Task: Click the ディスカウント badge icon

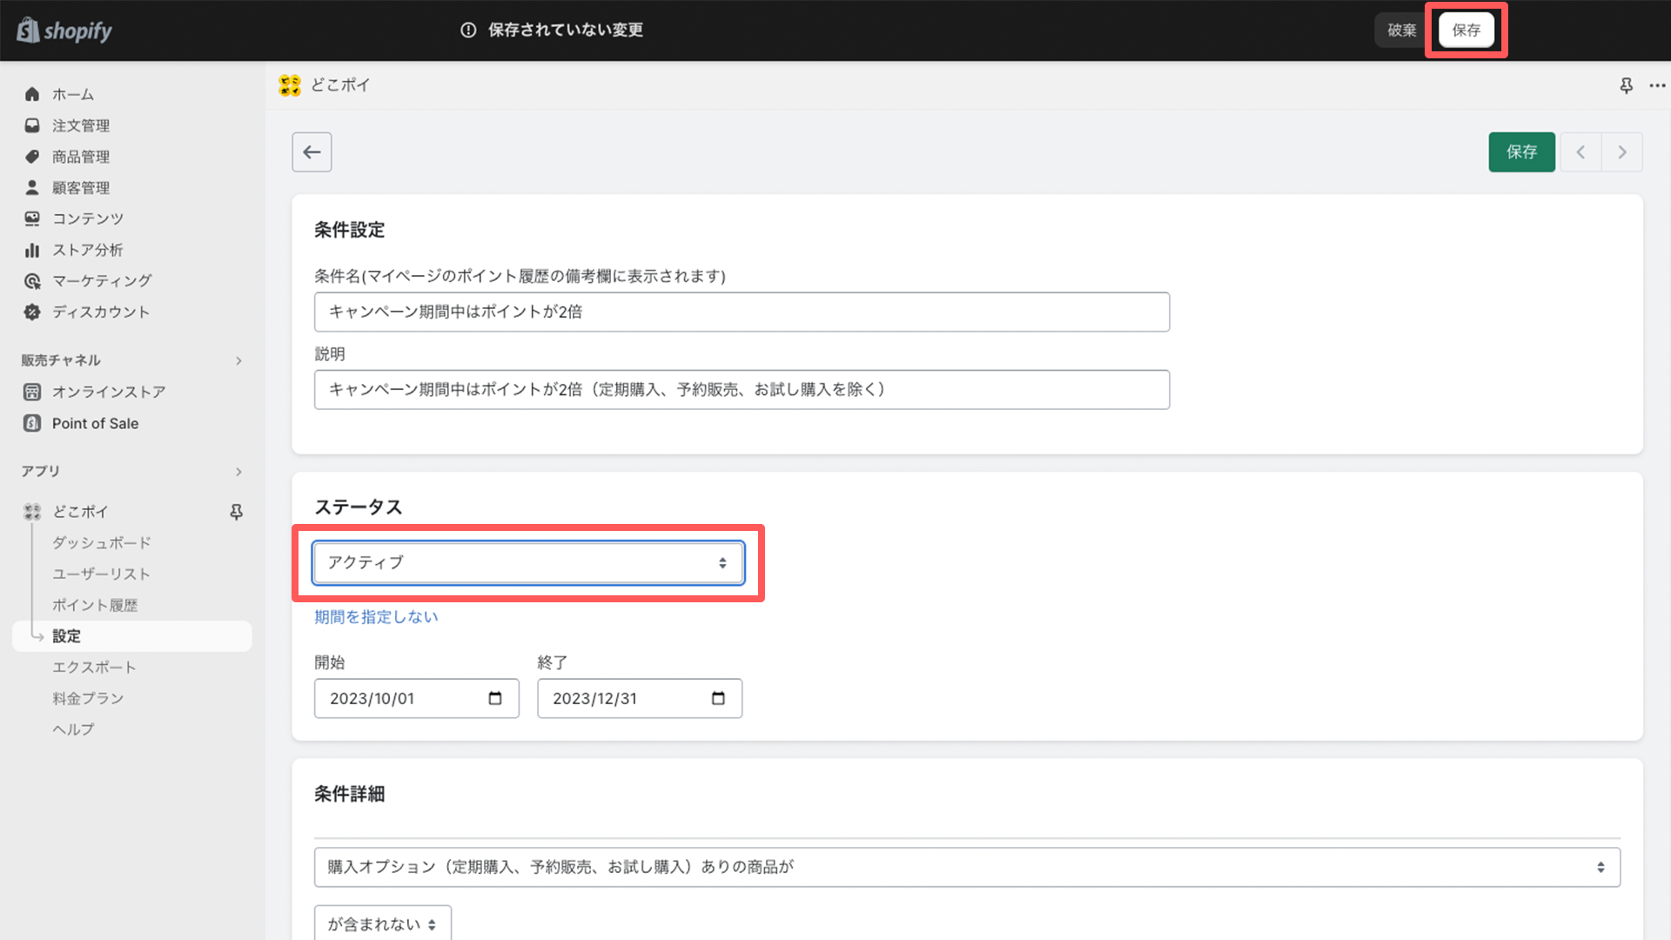Action: [32, 312]
